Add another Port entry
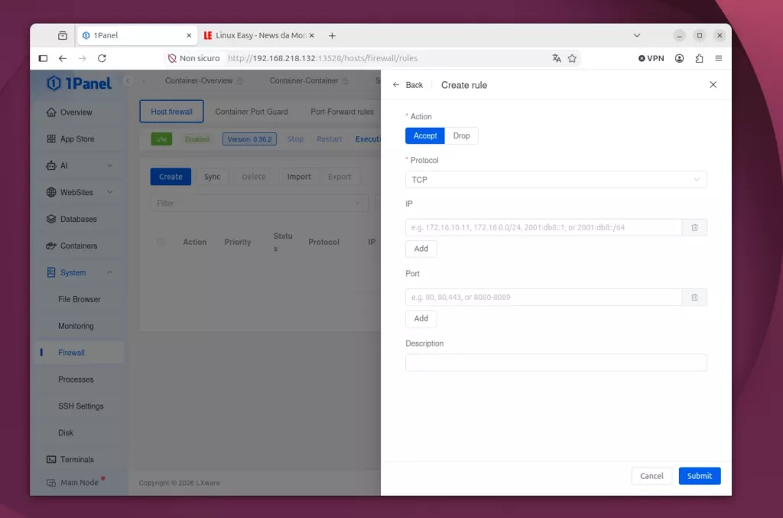The height and width of the screenshot is (518, 783). point(421,319)
